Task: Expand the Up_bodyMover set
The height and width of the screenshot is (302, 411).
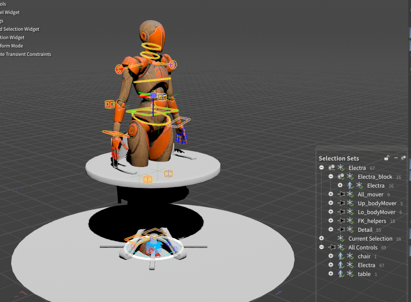Action: tap(331, 203)
